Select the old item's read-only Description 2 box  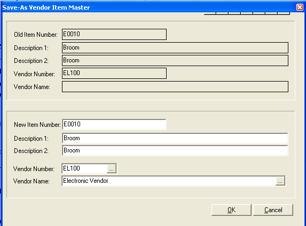[x=175, y=61]
